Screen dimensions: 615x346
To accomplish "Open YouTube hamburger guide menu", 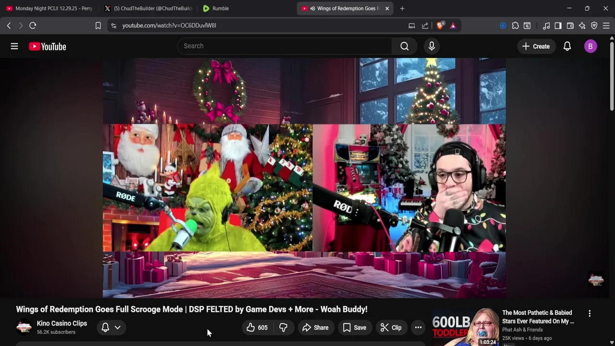I will tap(14, 46).
